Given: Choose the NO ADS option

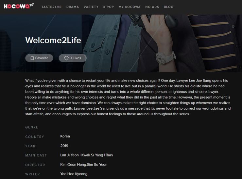Looking at the screenshot, I should [152, 7].
